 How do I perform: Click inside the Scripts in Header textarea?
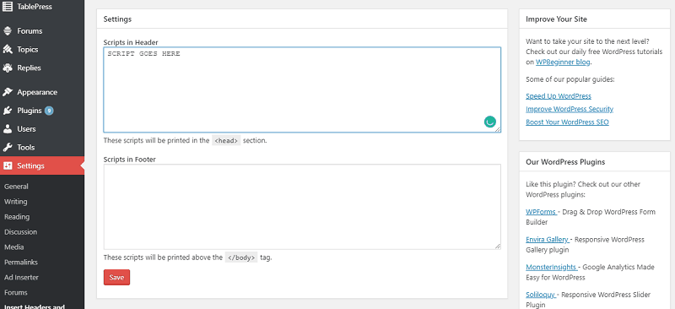(302, 89)
